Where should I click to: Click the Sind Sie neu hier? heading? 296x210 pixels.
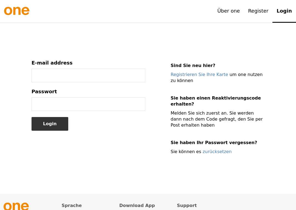coord(193,66)
